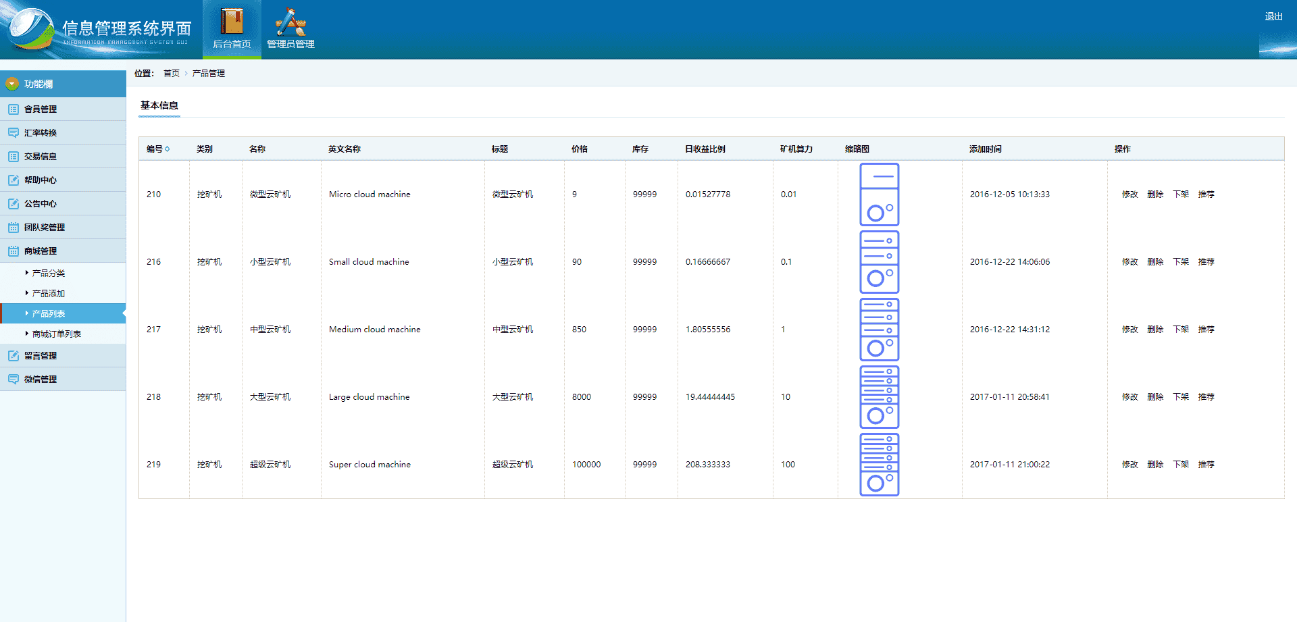The width and height of the screenshot is (1297, 622).
Task: Click the 团队奖管理 calendar icon
Action: [14, 228]
